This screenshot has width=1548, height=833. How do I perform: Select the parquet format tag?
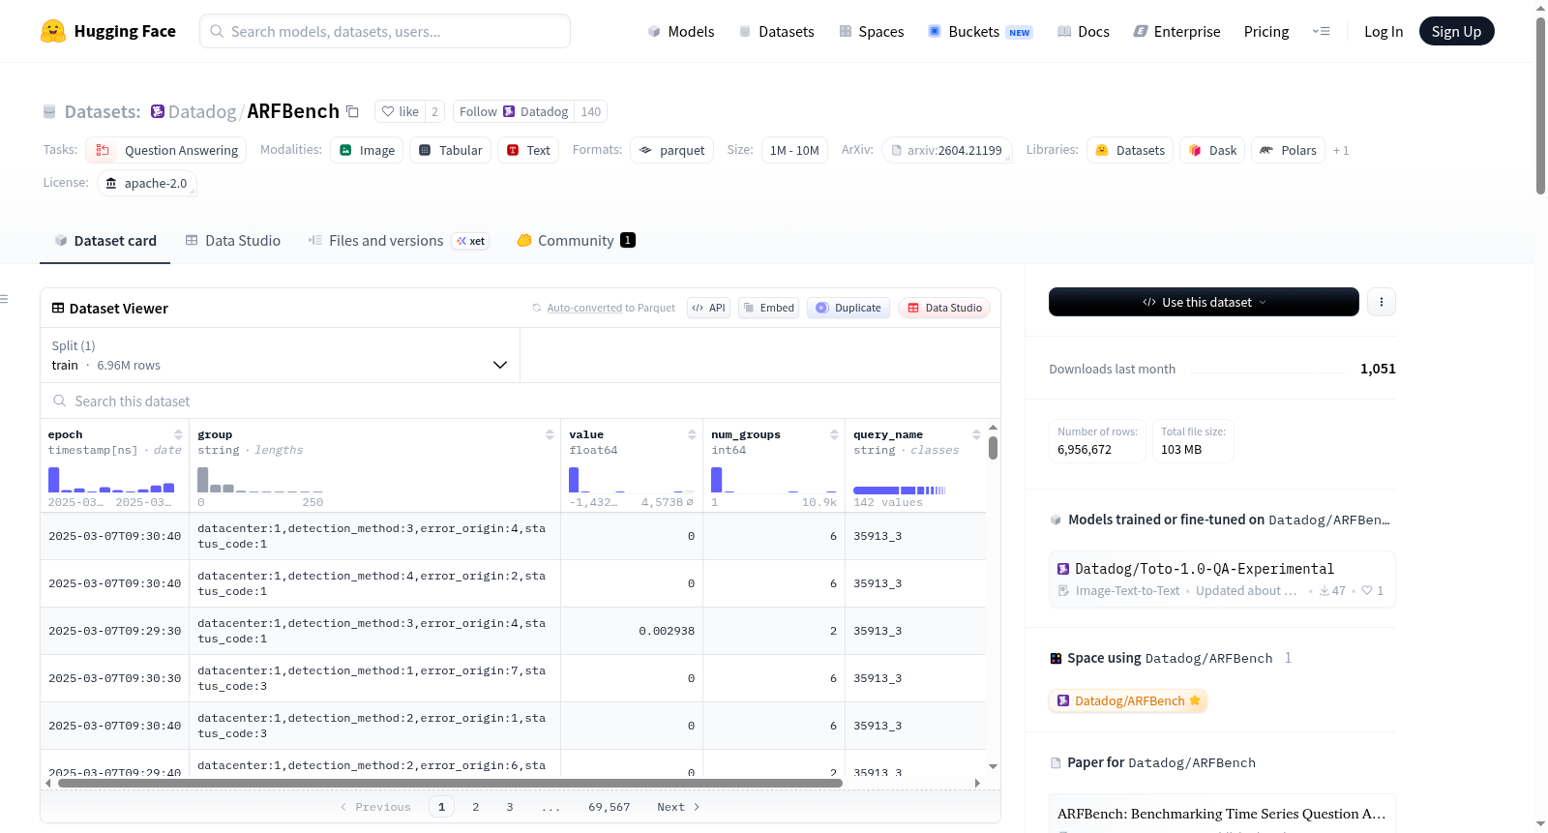tap(671, 150)
